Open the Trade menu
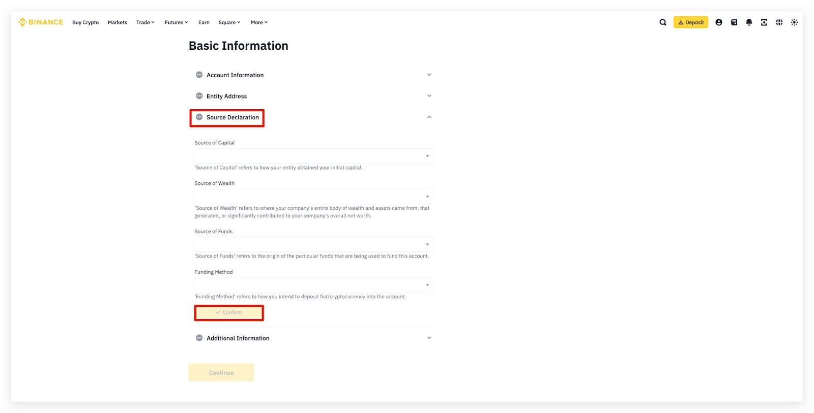Screen dimensions: 814x413 click(x=145, y=22)
